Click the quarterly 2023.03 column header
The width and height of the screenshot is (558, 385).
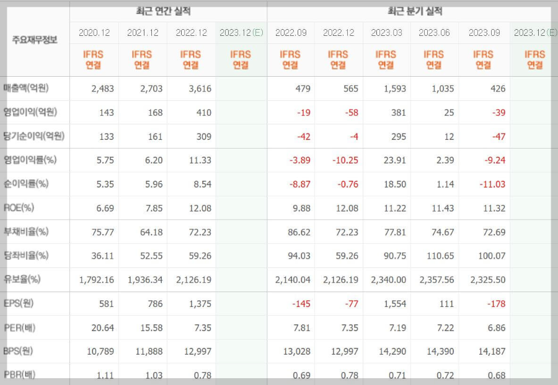(x=386, y=33)
